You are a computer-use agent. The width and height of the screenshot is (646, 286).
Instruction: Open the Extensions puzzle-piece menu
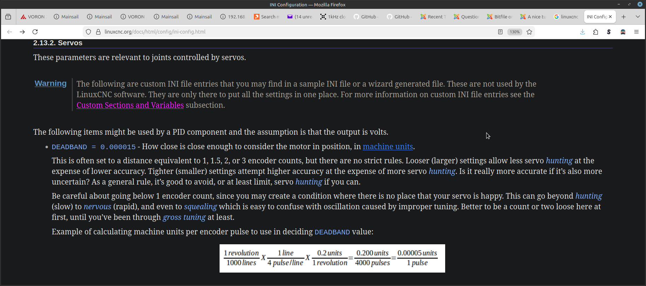[596, 32]
